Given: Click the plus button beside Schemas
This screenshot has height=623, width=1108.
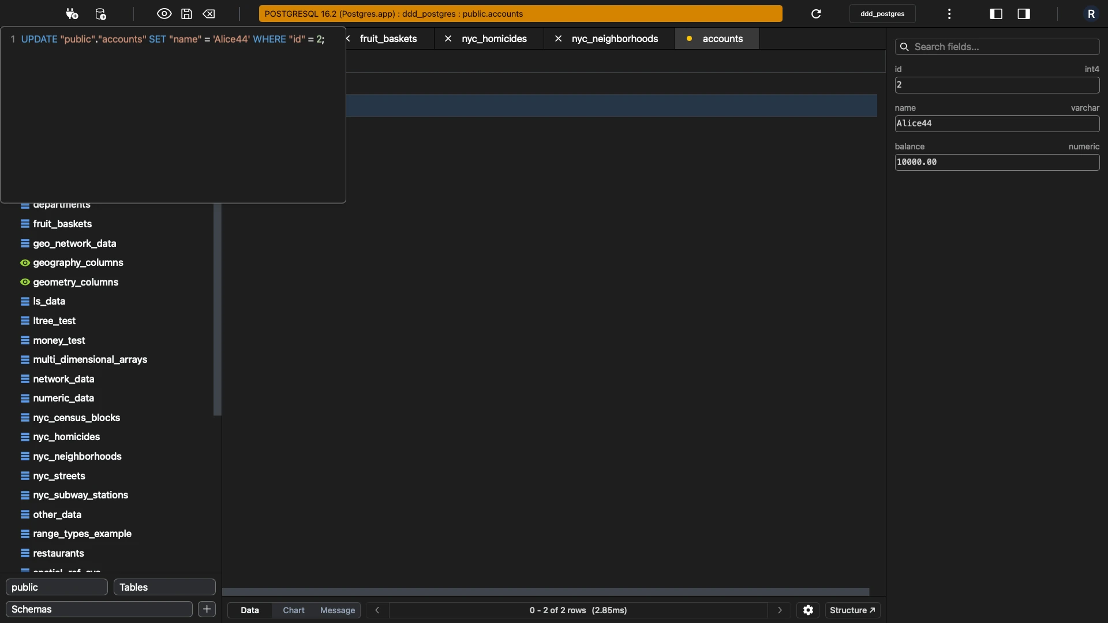Looking at the screenshot, I should 207,609.
